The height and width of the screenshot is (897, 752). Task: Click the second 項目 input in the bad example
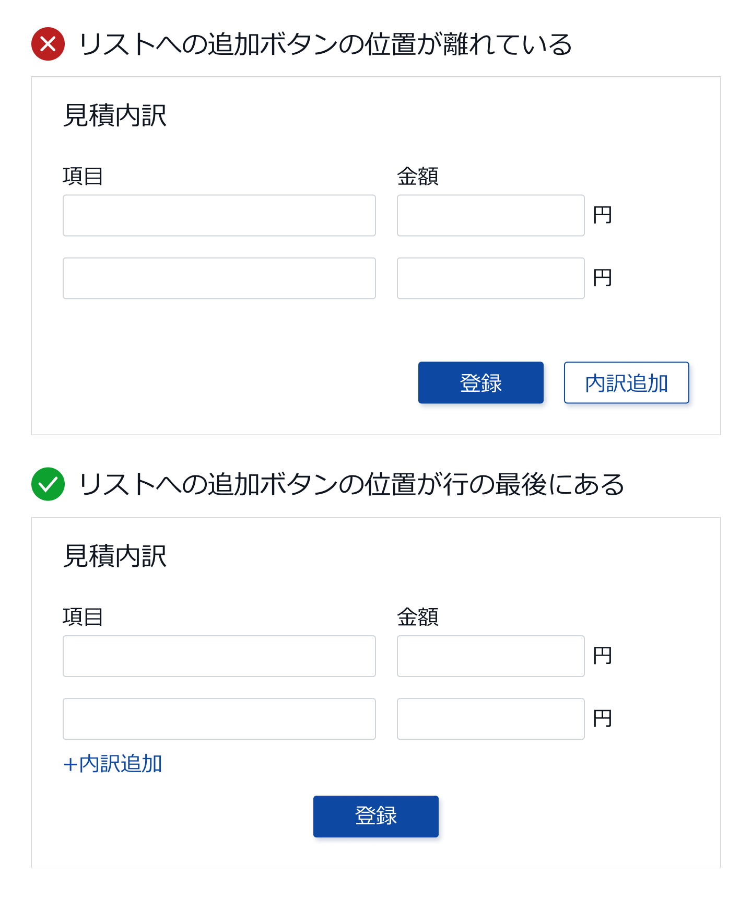[x=219, y=278]
